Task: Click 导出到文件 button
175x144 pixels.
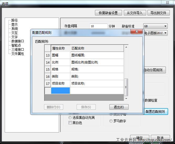Action: coord(158,13)
